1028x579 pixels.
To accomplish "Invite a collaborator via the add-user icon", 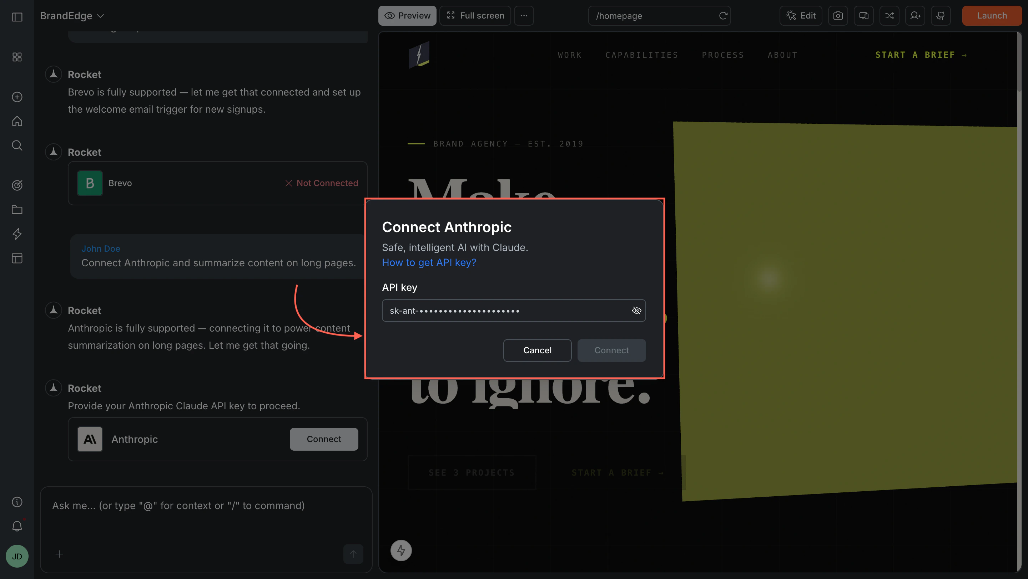I will tap(915, 16).
